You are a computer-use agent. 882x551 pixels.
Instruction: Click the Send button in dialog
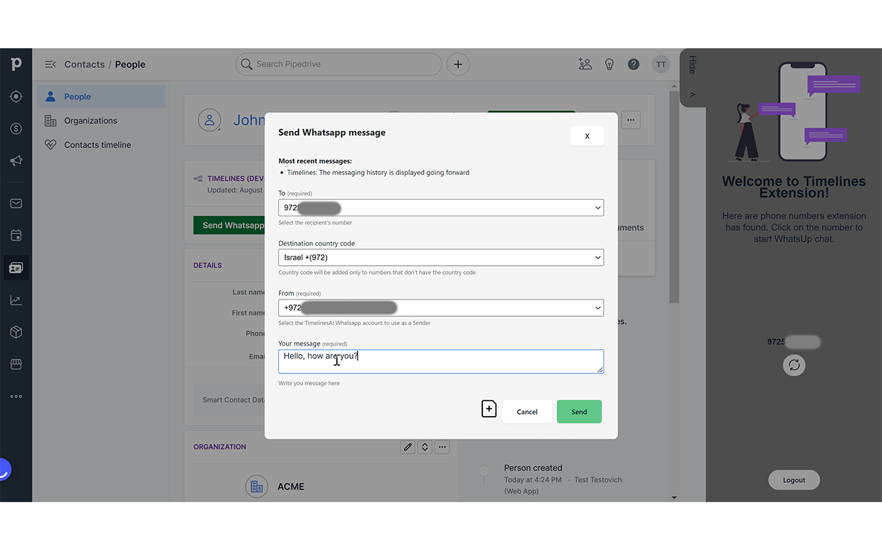(x=579, y=412)
